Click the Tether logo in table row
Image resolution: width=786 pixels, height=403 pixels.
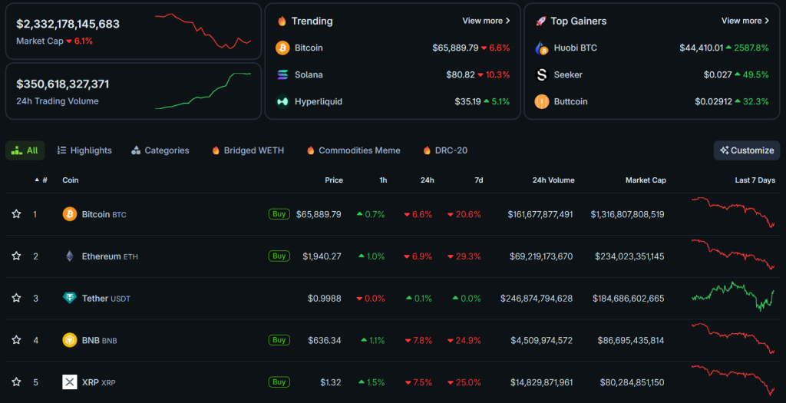point(70,298)
